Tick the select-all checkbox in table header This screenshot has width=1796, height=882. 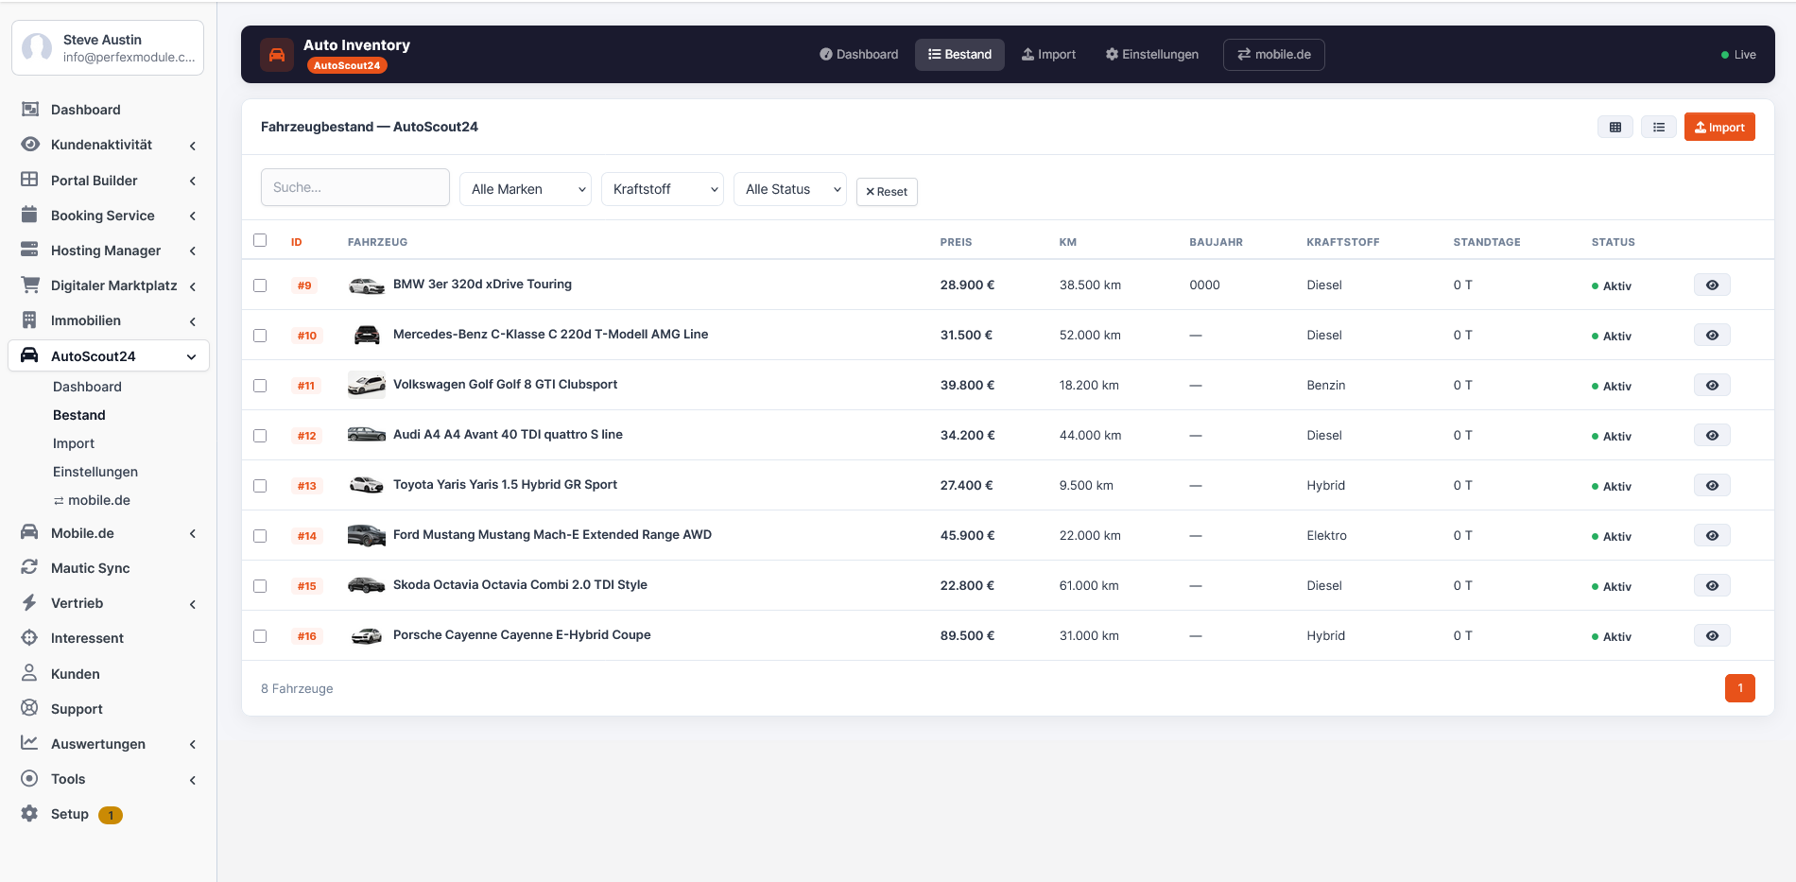click(260, 240)
